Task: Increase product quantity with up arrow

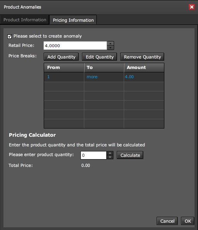Action: coord(110,153)
